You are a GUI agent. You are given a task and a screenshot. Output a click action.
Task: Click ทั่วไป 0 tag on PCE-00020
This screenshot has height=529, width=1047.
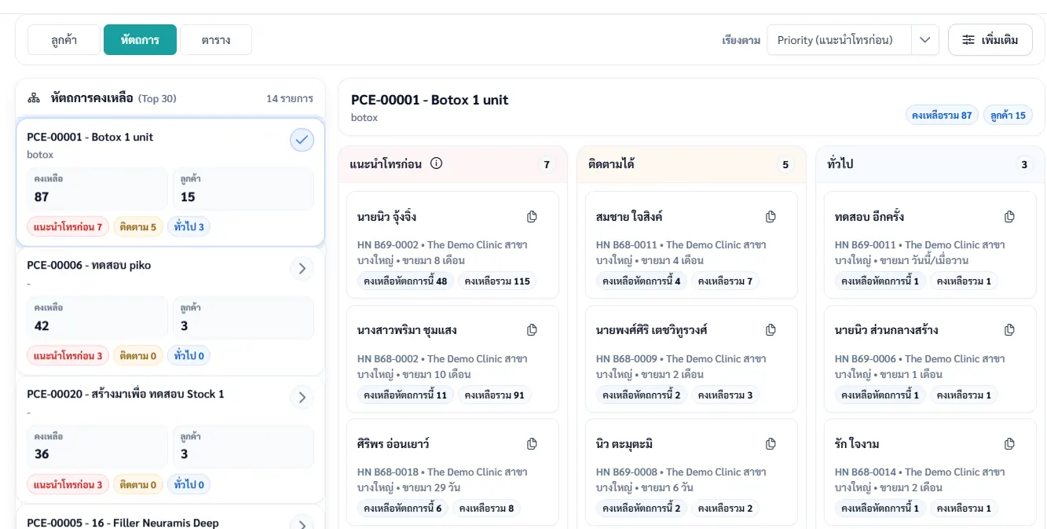[x=189, y=485]
